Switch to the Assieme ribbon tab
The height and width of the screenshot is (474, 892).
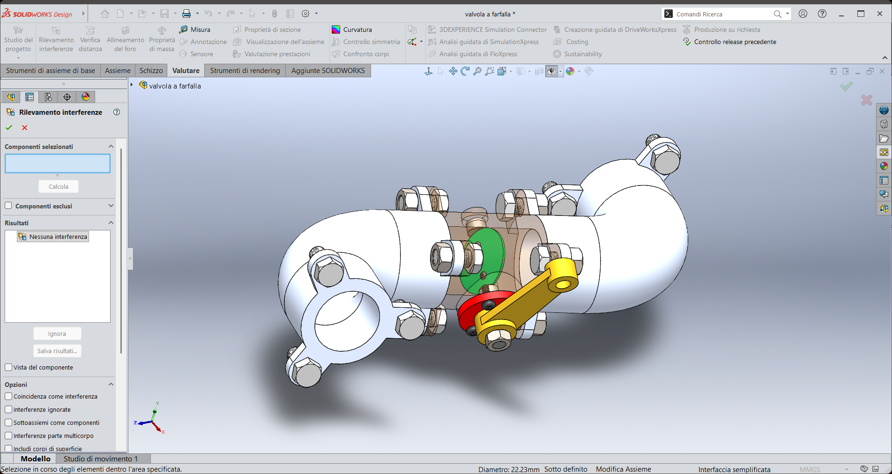coord(118,71)
